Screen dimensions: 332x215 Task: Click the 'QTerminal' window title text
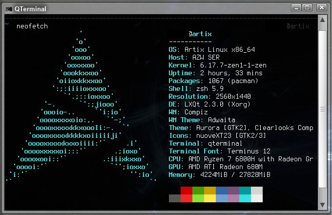pyautogui.click(x=30, y=9)
